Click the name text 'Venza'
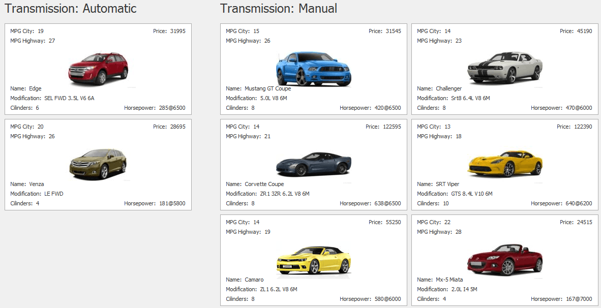 [x=37, y=184]
